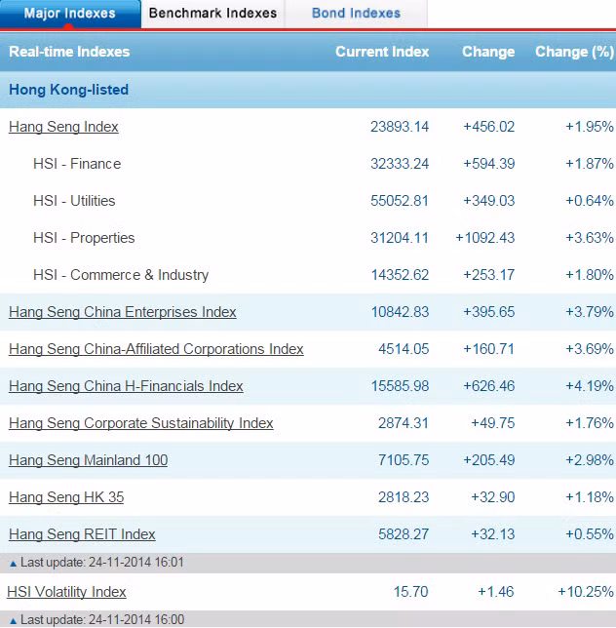The image size is (616, 628).
Task: Click Hang Seng Index change +456.02
Action: 488,127
